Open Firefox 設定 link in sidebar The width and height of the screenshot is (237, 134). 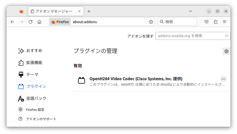pyautogui.click(x=31, y=110)
